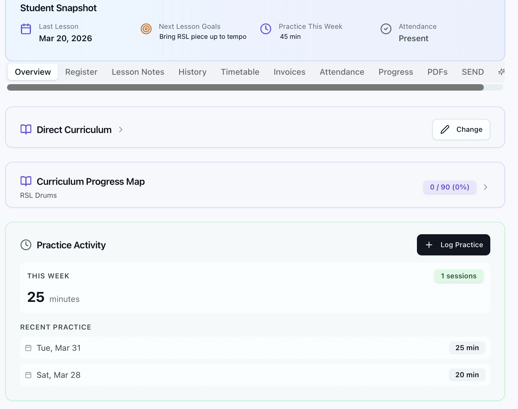Click the Change curriculum button
The image size is (518, 409).
point(461,129)
